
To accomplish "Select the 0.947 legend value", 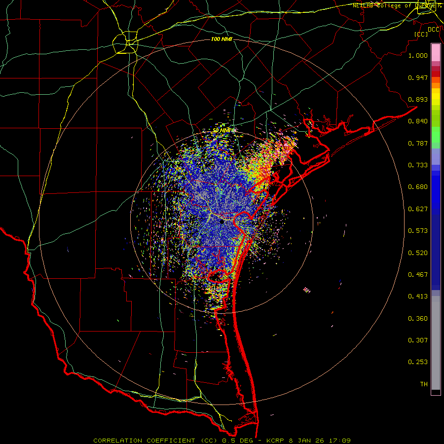I will [418, 77].
